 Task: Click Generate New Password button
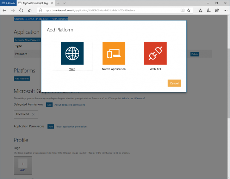click(x=27, y=40)
